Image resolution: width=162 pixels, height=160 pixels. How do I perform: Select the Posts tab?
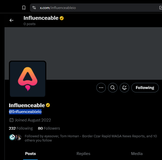[x=30, y=154]
